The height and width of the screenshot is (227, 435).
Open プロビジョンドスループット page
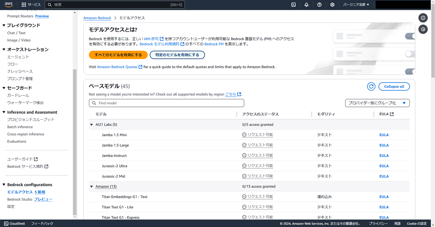[x=31, y=120]
